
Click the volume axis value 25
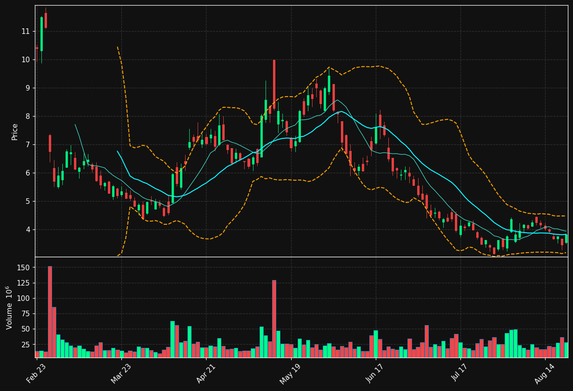pyautogui.click(x=26, y=345)
